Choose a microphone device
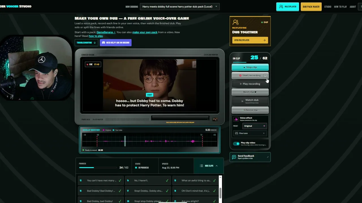Image resolution: width=362 pixels, height=203 pixels. click(x=250, y=110)
